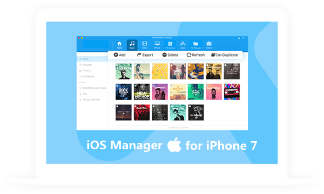Select the Music note tab

pyautogui.click(x=132, y=45)
